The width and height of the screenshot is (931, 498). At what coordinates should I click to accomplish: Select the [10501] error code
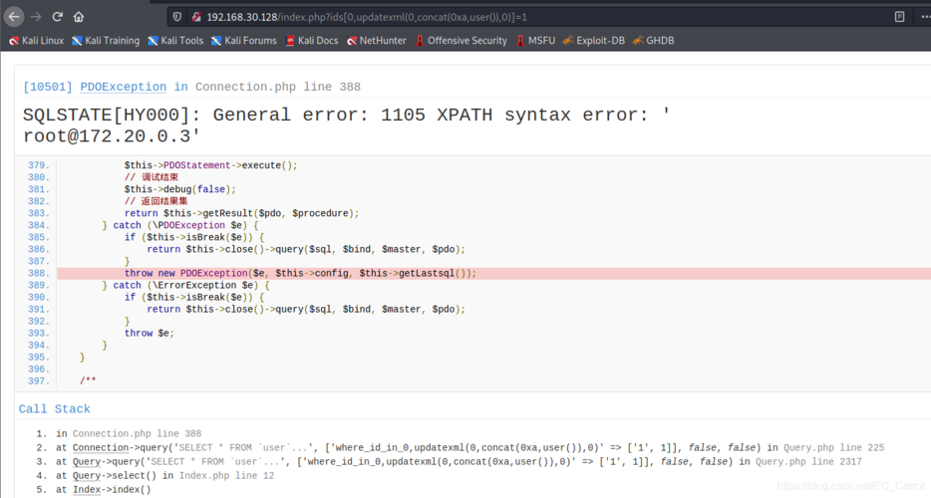pyautogui.click(x=48, y=87)
